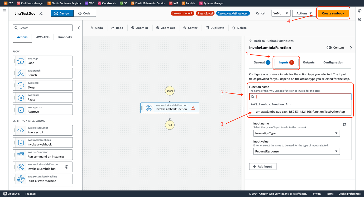
Task: Redo the canvas change
Action: pyautogui.click(x=117, y=28)
